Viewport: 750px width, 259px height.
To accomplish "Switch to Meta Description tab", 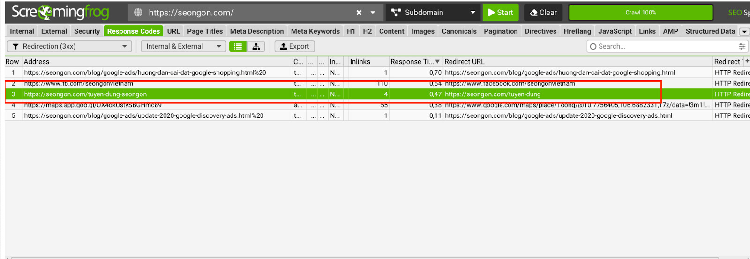I will tap(257, 31).
